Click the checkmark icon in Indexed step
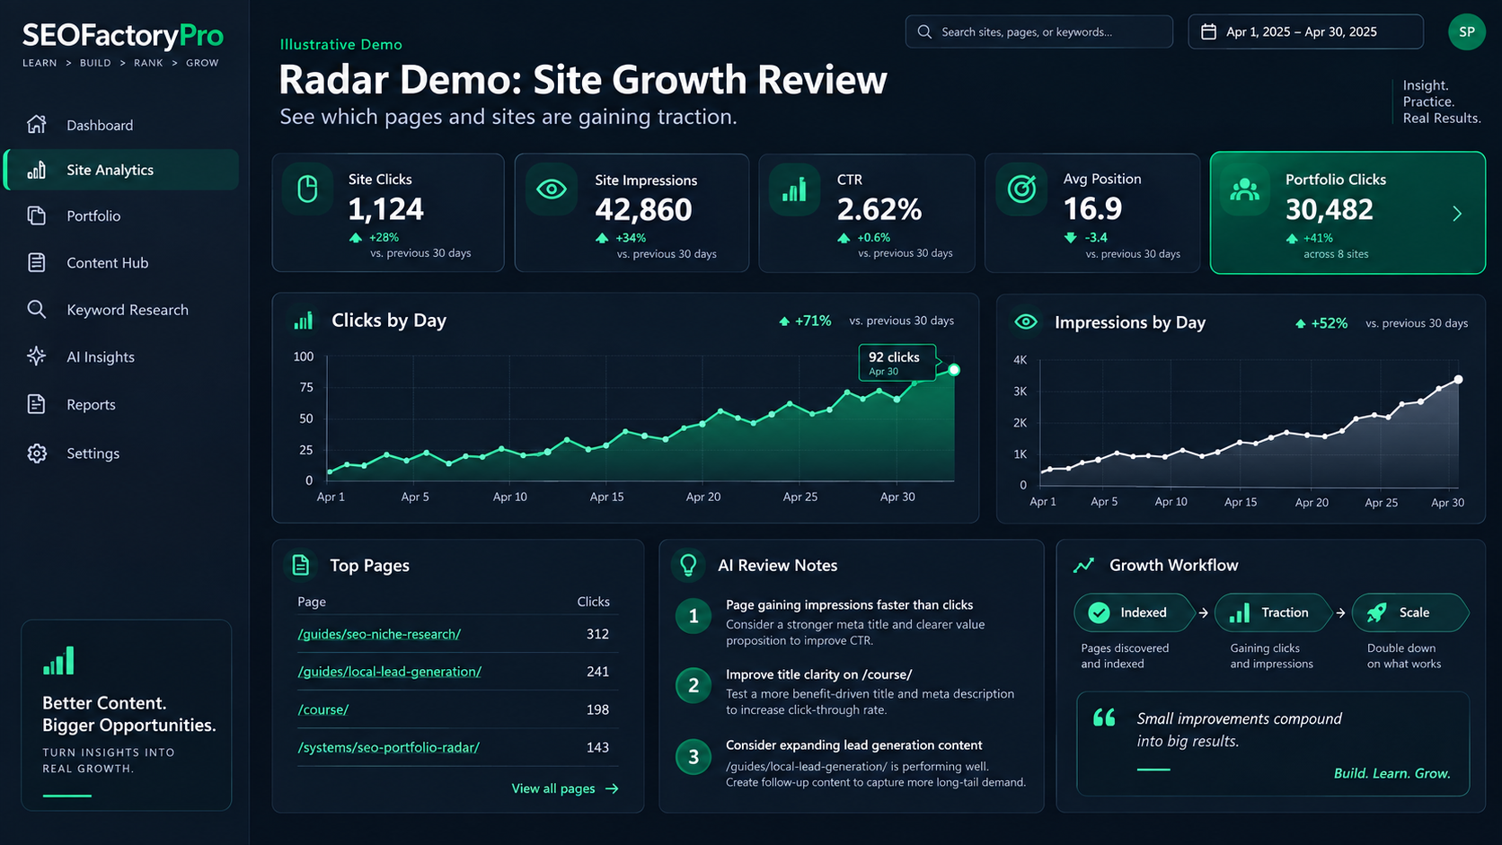This screenshot has width=1502, height=845. tap(1099, 612)
